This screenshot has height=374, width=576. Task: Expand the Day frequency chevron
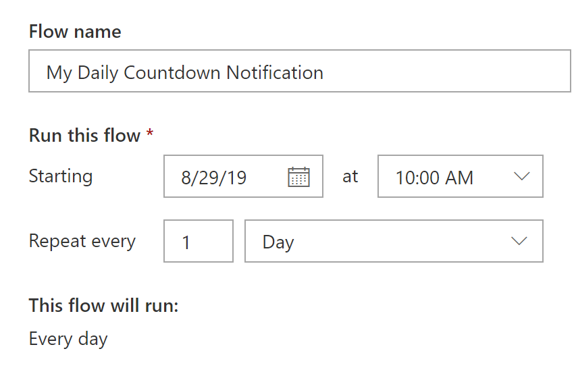point(519,241)
